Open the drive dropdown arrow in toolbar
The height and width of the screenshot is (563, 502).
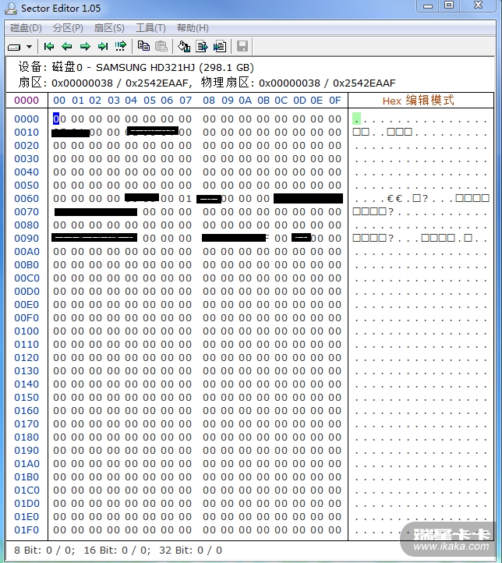coord(30,47)
